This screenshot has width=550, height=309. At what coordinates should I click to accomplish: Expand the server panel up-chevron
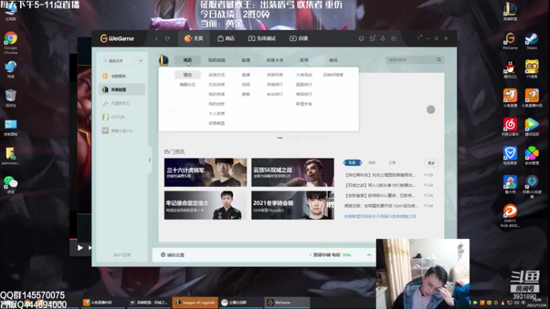click(369, 255)
